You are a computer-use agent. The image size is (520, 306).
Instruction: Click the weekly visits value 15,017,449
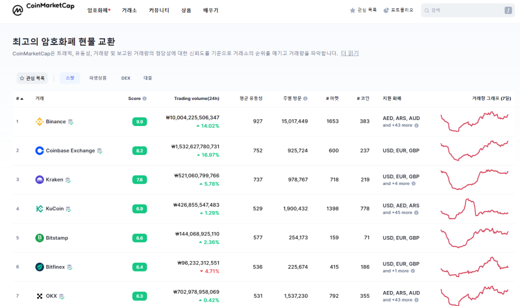pos(295,121)
